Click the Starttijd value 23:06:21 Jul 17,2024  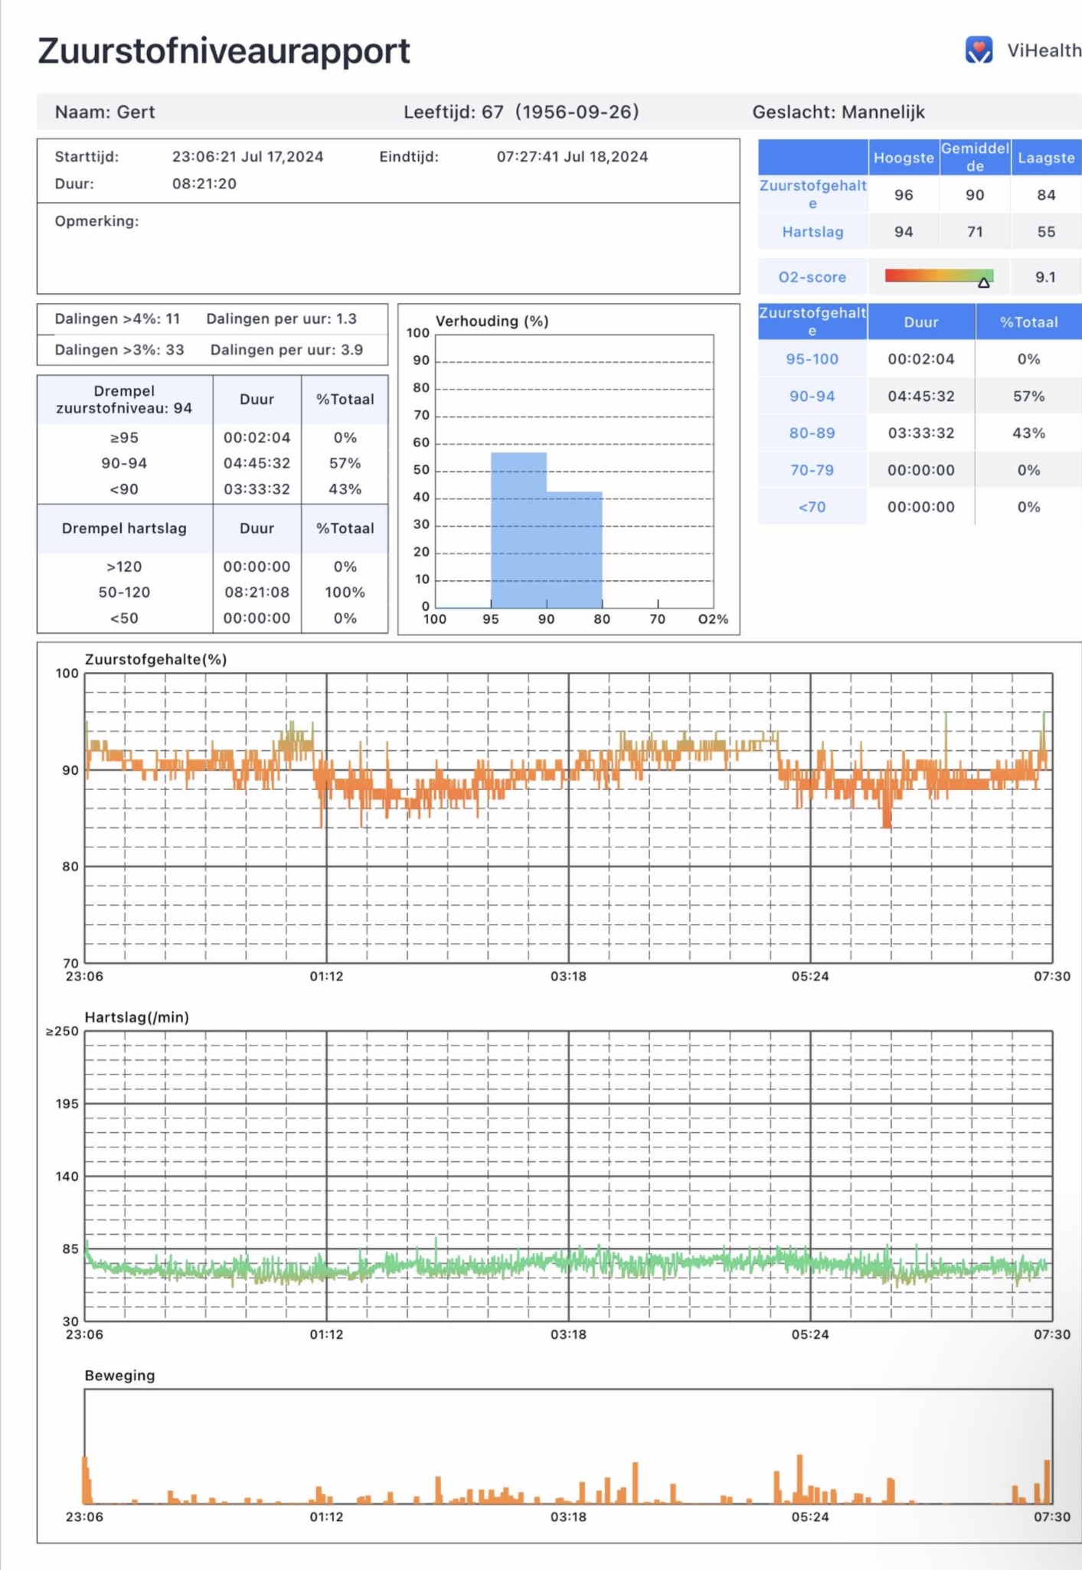tap(247, 157)
